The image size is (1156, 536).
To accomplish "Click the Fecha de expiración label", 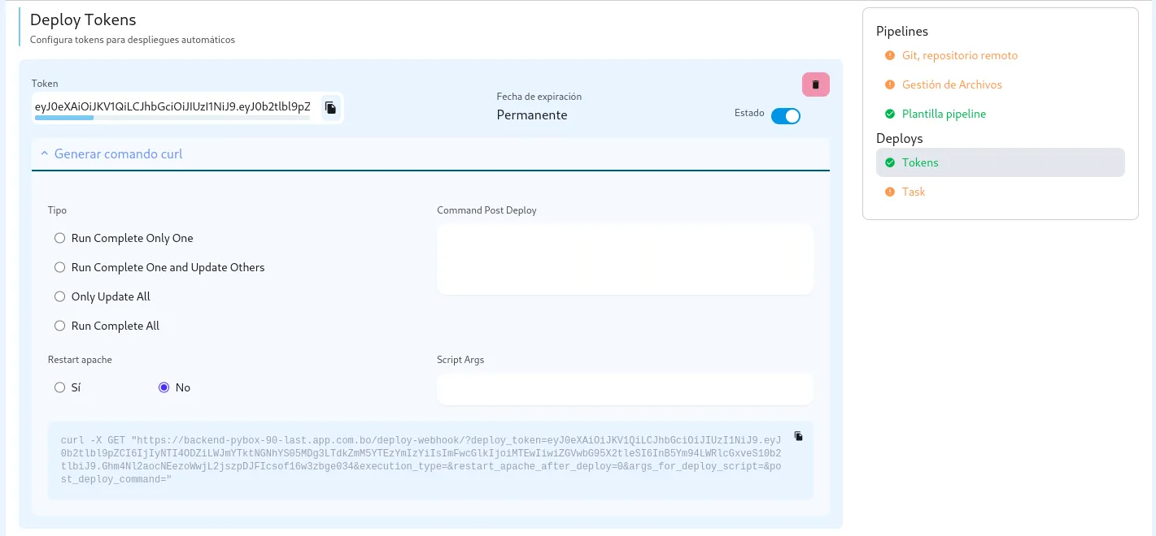I will (539, 97).
